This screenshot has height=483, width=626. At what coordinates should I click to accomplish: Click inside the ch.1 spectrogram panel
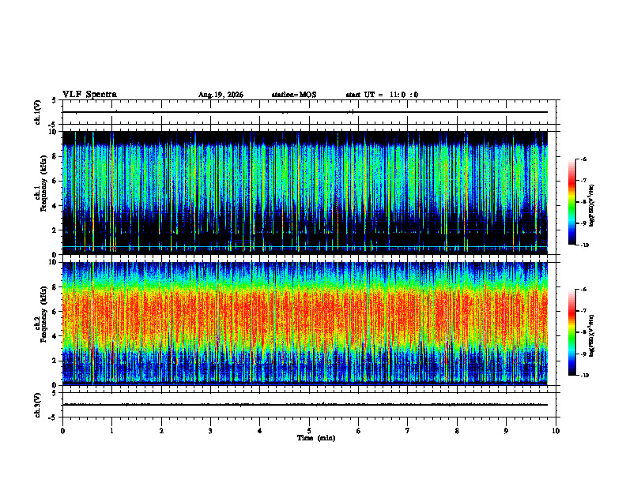(x=305, y=193)
